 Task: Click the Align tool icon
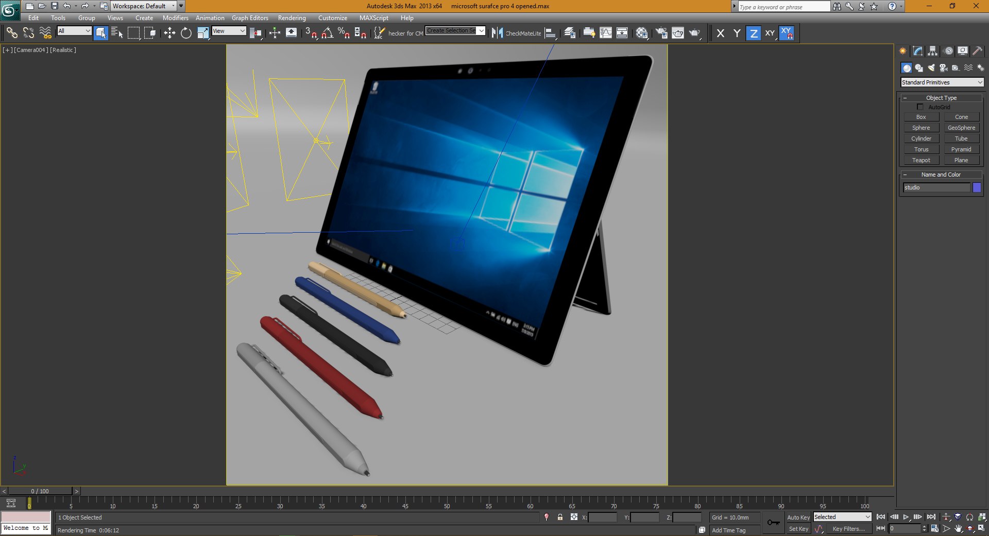point(551,33)
